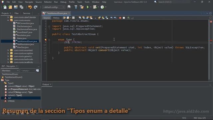Switch to the Services tab
The width and height of the screenshot is (213, 120).
(x=27, y=13)
